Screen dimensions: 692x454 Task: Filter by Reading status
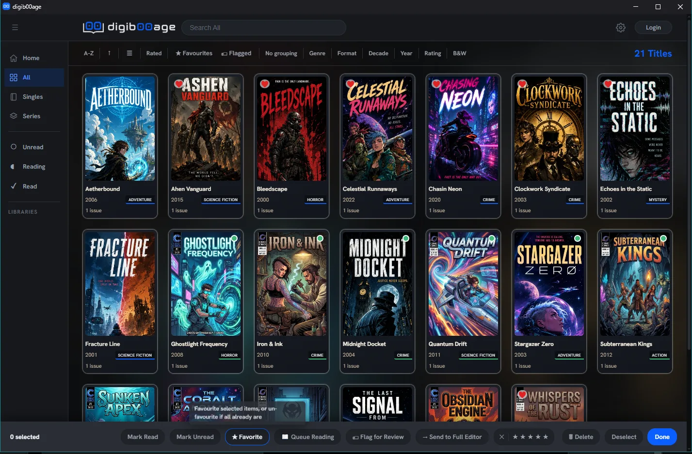(34, 167)
